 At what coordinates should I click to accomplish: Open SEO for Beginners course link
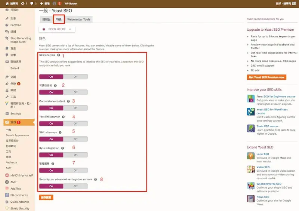[279, 97]
